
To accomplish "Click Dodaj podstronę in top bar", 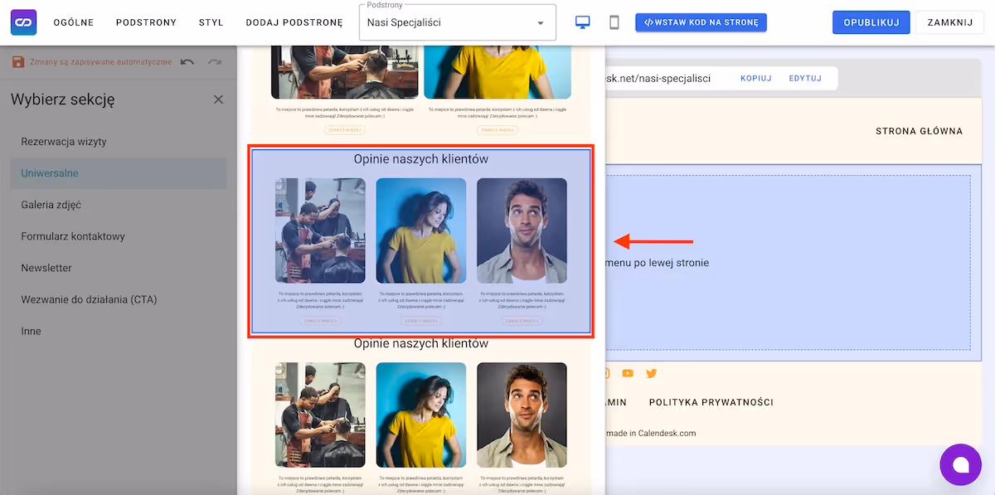I will click(x=294, y=22).
